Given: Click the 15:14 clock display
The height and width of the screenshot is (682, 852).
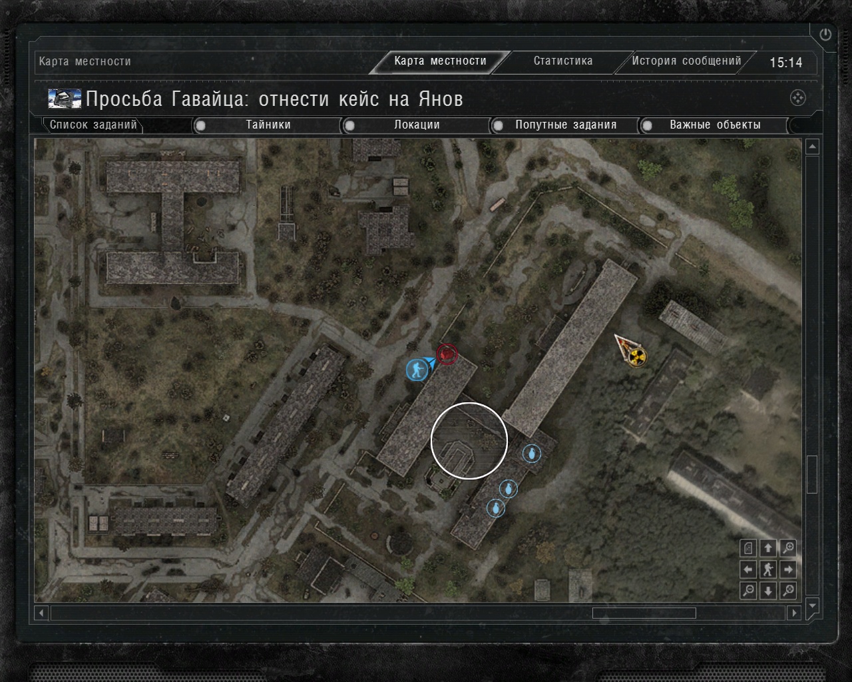Looking at the screenshot, I should click(786, 63).
